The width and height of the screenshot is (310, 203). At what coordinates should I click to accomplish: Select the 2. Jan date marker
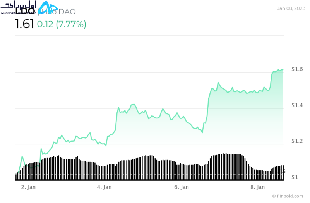[28, 187]
